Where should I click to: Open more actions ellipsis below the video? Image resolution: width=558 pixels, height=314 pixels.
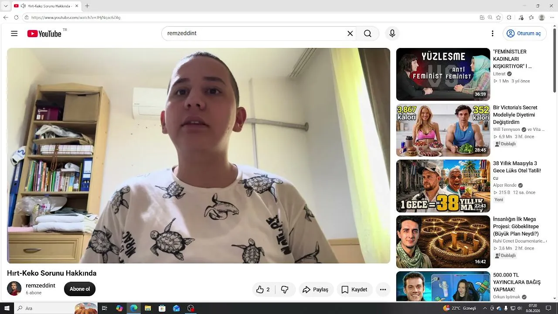[383, 290]
